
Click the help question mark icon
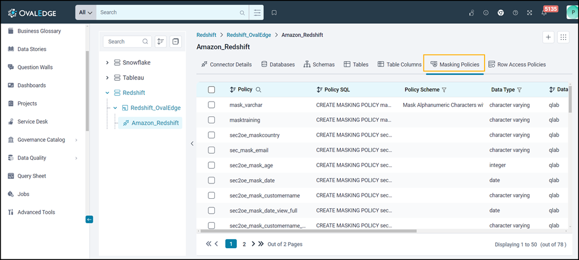pos(515,12)
